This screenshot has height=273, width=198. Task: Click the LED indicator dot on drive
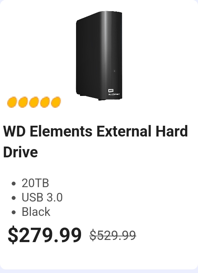[x=114, y=71]
